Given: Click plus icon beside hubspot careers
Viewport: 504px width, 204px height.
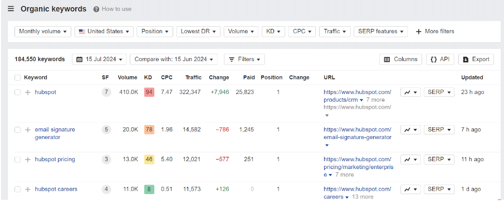Looking at the screenshot, I should coord(28,189).
